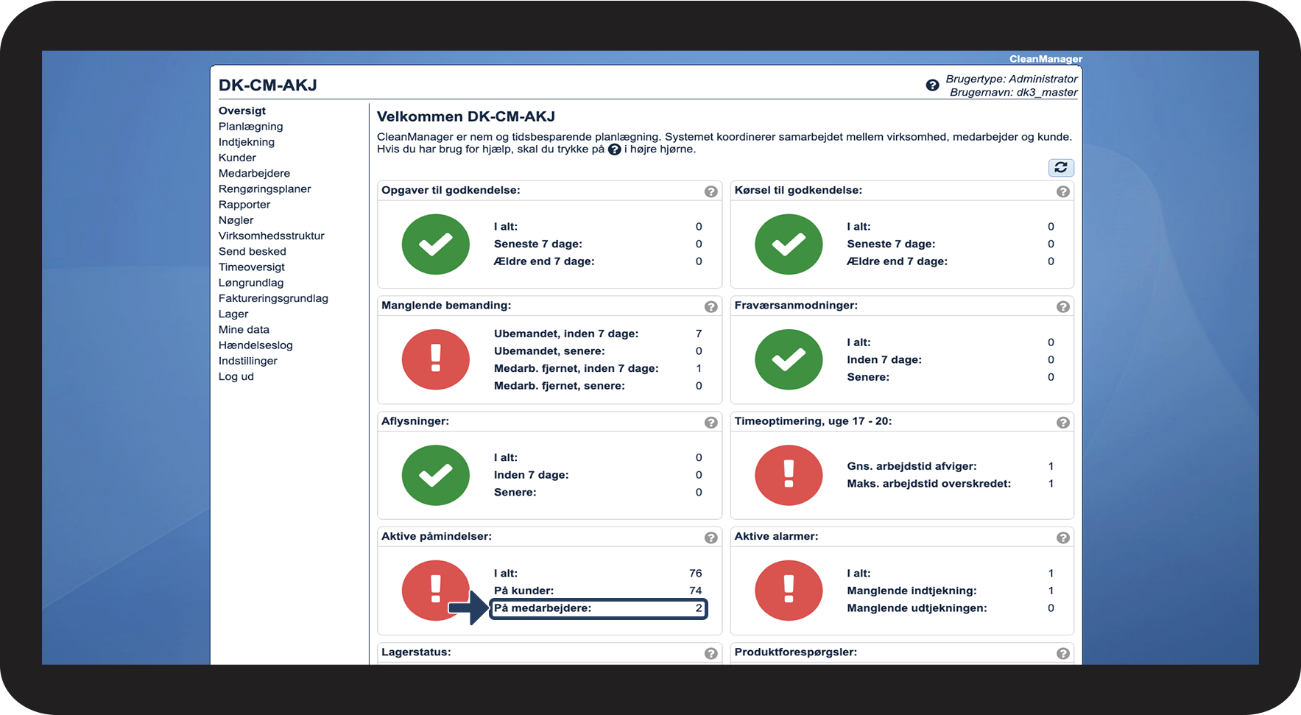Click green checkmark in Kørsel til godkendelse
The width and height of the screenshot is (1301, 715).
point(789,244)
